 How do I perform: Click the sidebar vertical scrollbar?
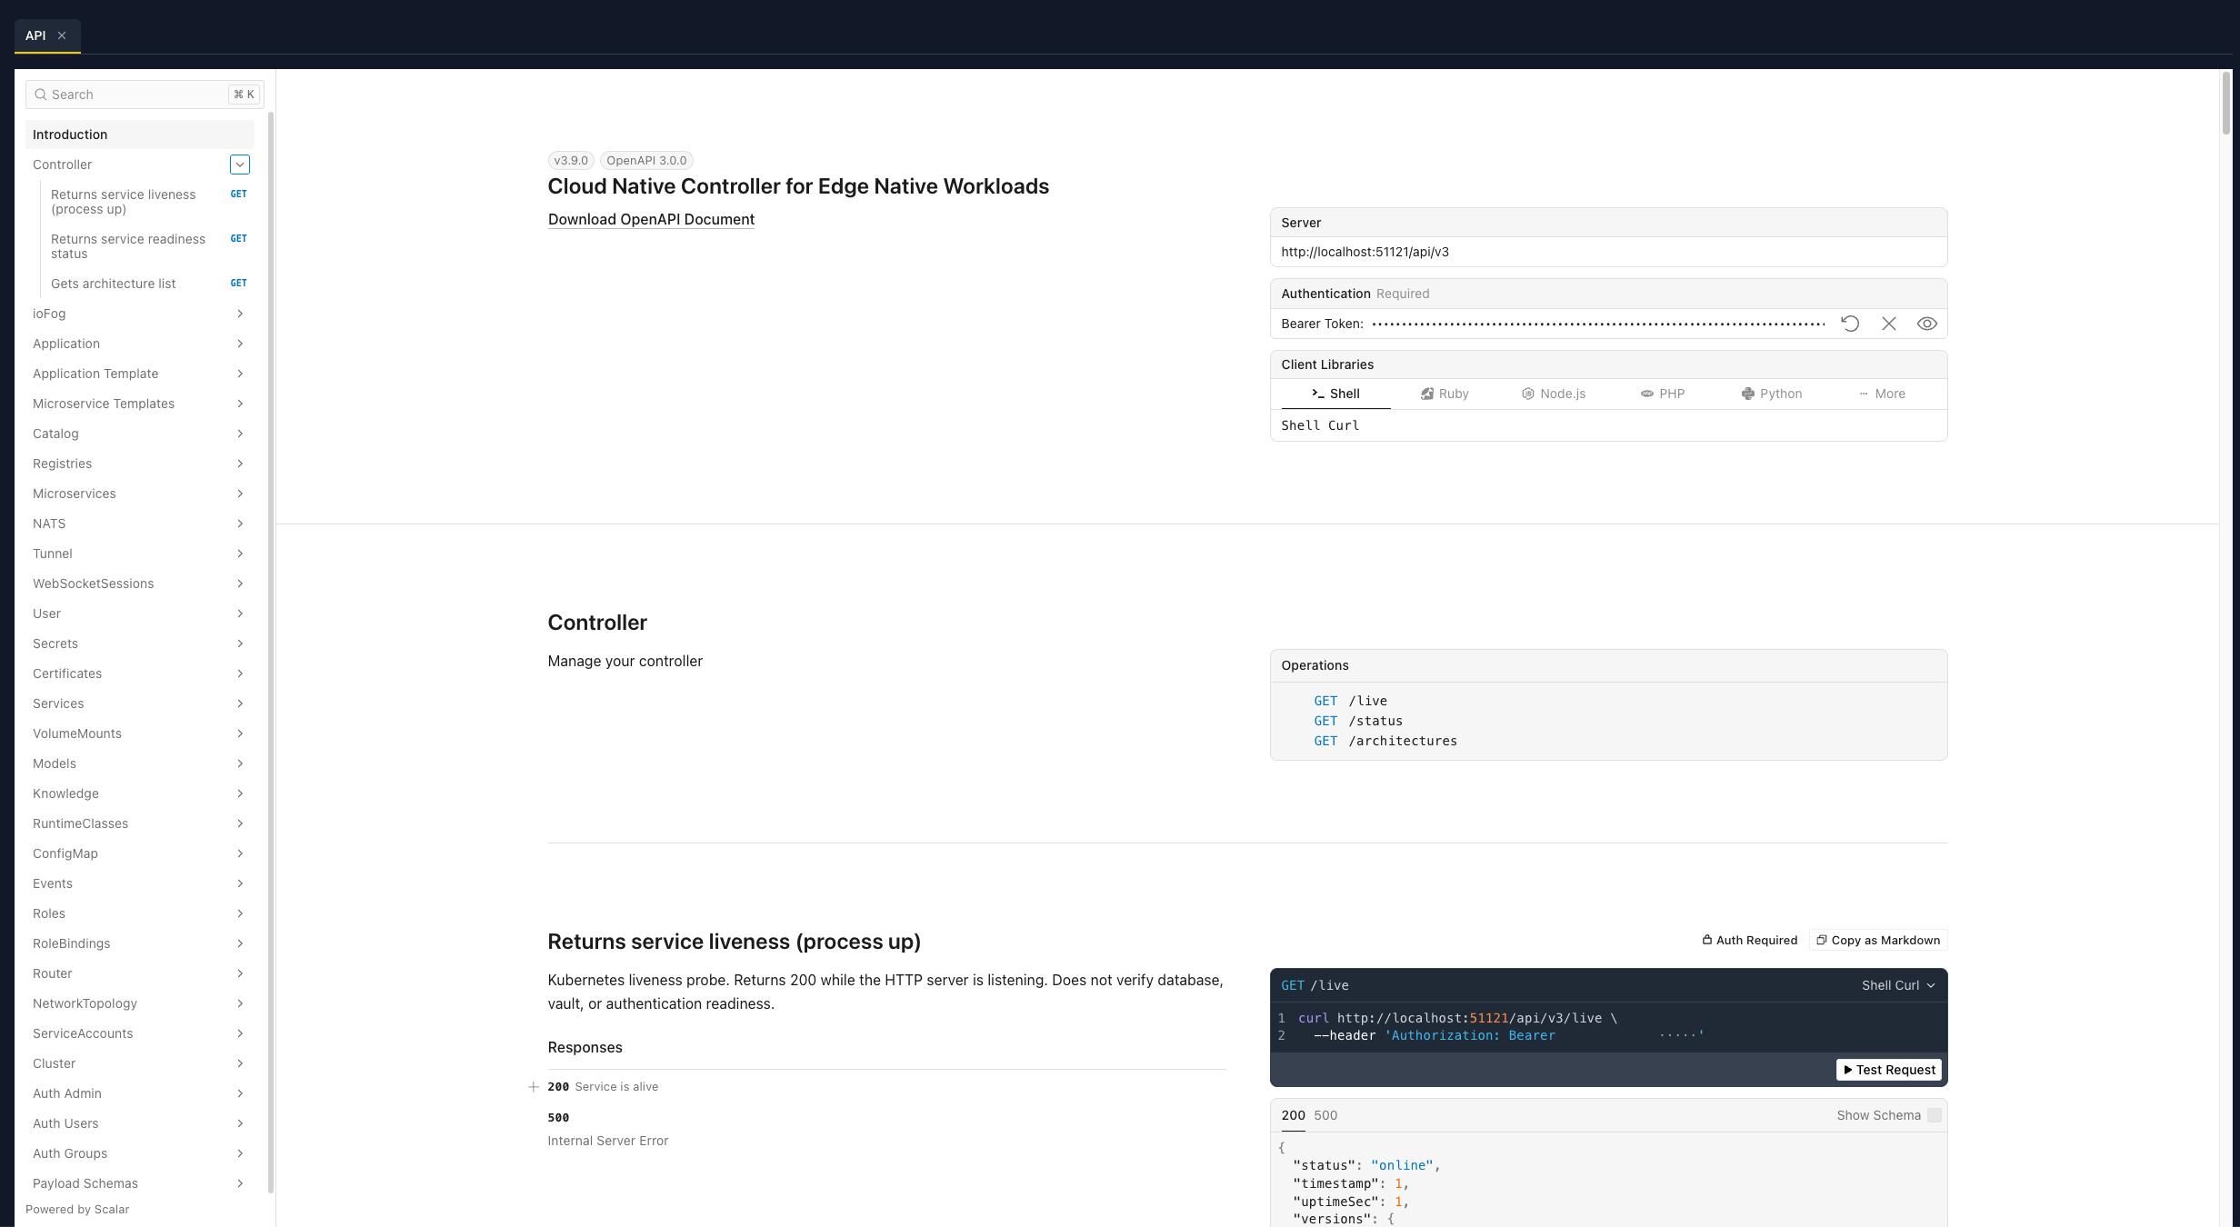click(271, 653)
